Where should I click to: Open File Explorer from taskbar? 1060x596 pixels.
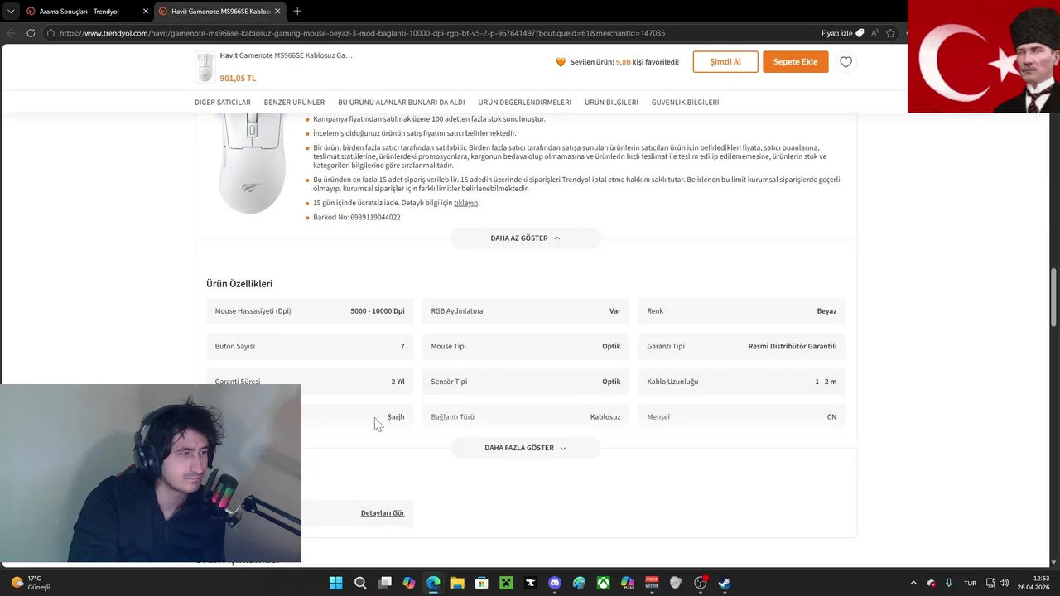coord(457,583)
